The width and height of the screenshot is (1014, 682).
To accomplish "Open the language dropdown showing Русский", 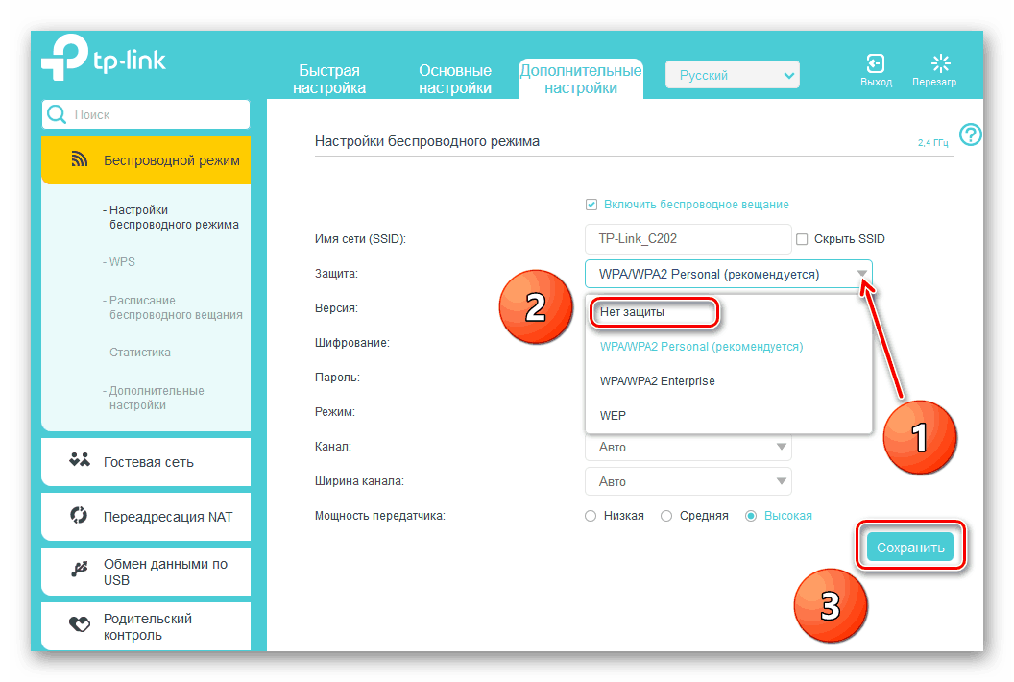I will click(734, 75).
